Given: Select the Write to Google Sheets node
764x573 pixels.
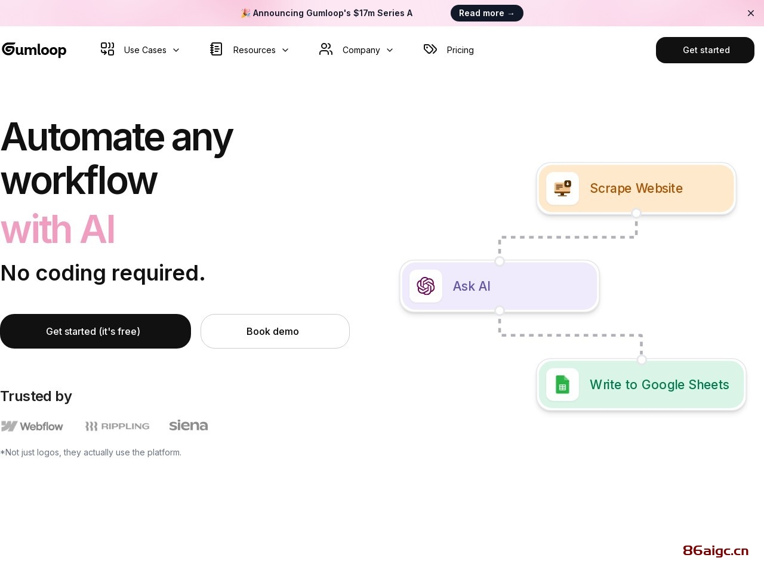Looking at the screenshot, I should coord(642,384).
